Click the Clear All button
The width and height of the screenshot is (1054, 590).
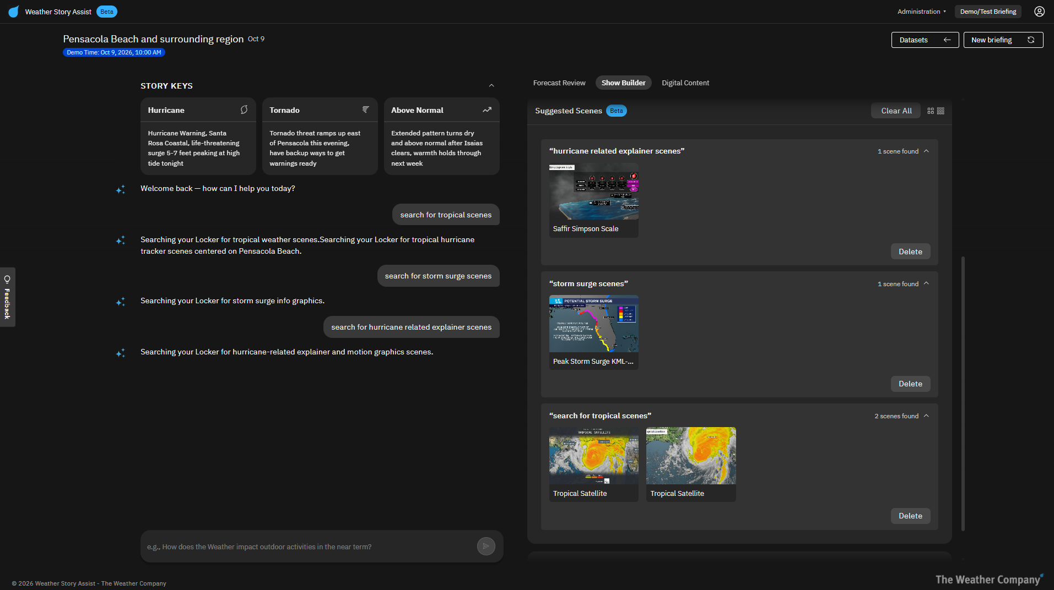[x=896, y=111]
